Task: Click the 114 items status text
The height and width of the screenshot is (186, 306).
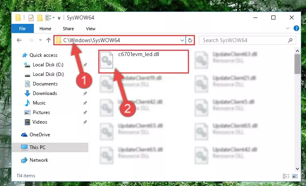Action: coord(26,176)
